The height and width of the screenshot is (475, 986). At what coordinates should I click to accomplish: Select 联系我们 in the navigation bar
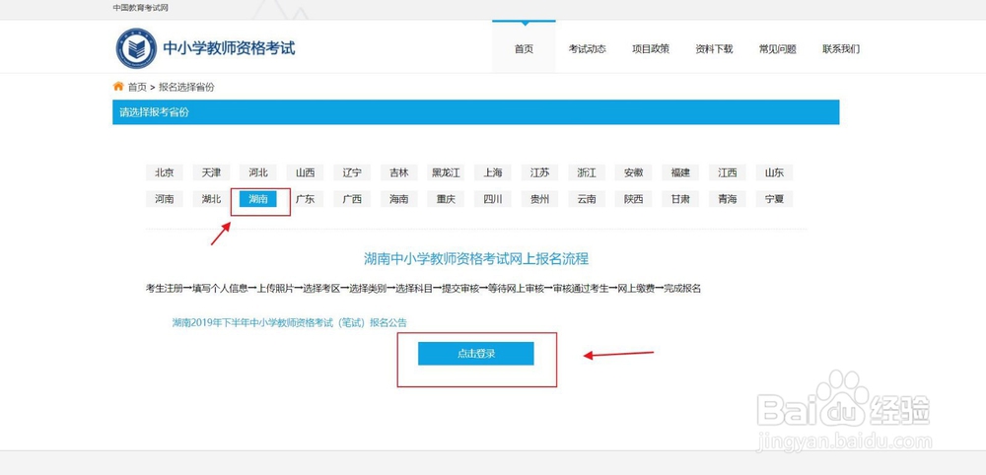tap(841, 49)
